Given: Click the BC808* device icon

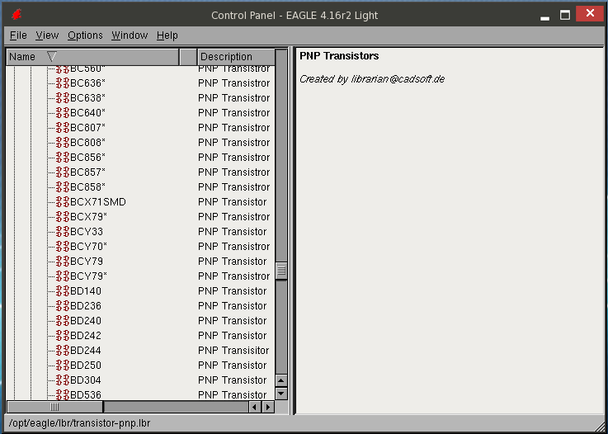Looking at the screenshot, I should [x=63, y=143].
